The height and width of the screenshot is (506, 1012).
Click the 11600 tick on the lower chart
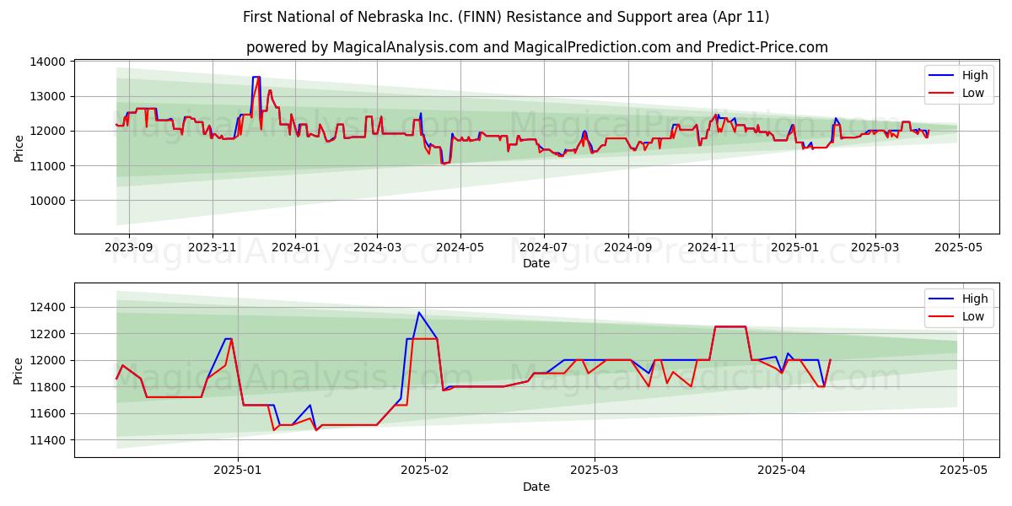pyautogui.click(x=49, y=413)
